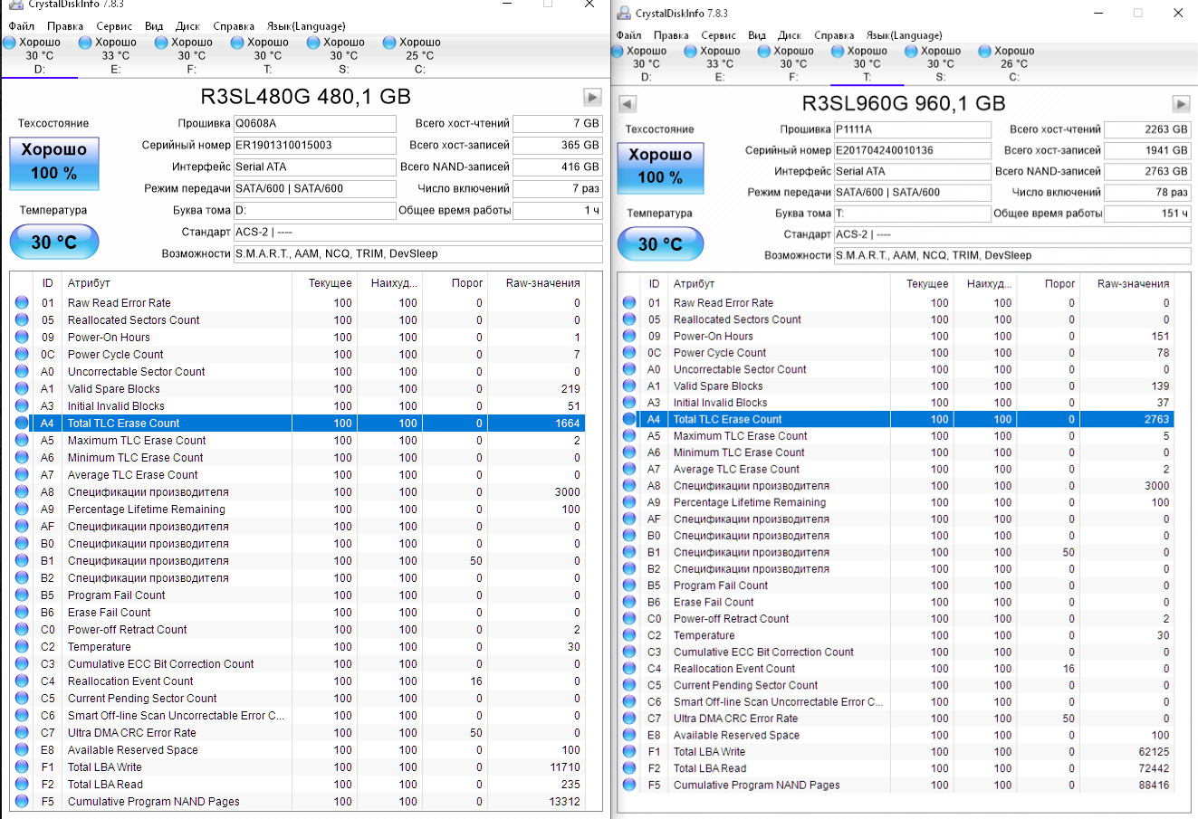Click status orb for Valid Spare Blocks, R3SL480G window
Screen dimensions: 1198x819
tap(22, 389)
